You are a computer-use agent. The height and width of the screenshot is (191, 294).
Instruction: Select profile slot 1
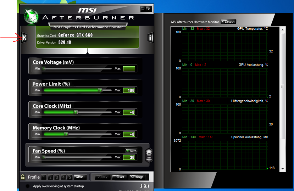tap(44, 177)
